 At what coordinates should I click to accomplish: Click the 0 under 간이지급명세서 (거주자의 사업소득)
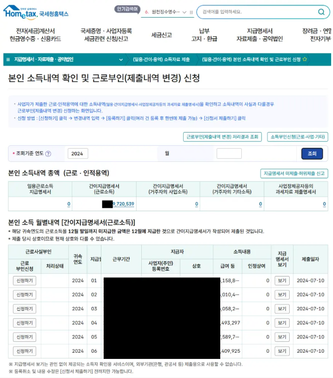coord(196,204)
